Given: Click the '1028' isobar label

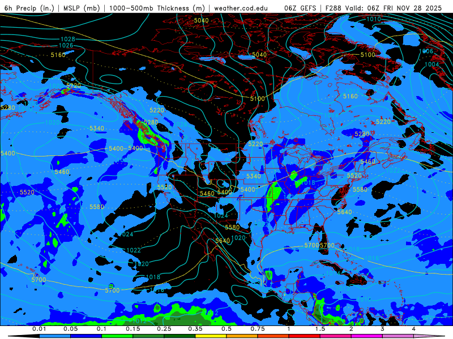Looking at the screenshot, I should (x=68, y=39).
